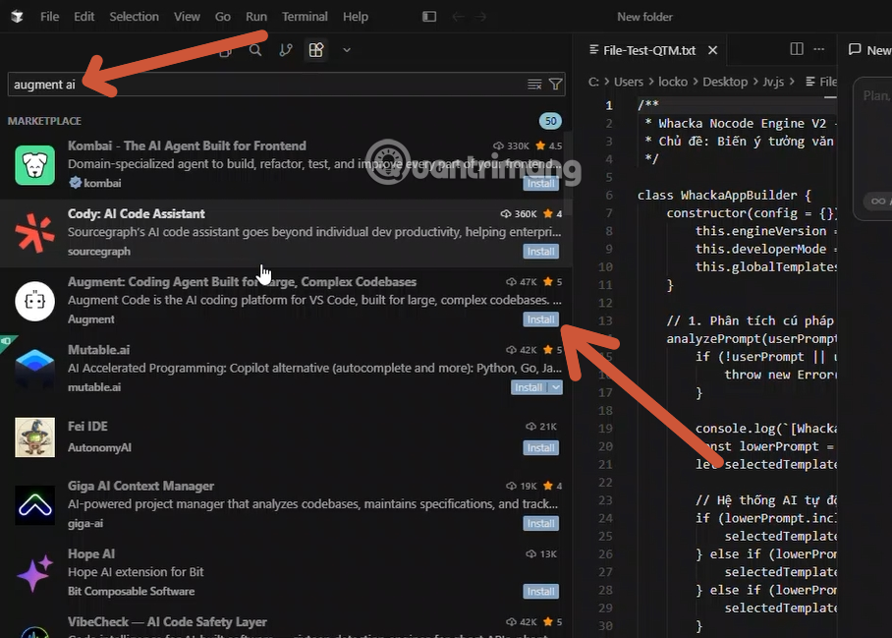Click line number 13 in editor

click(605, 320)
